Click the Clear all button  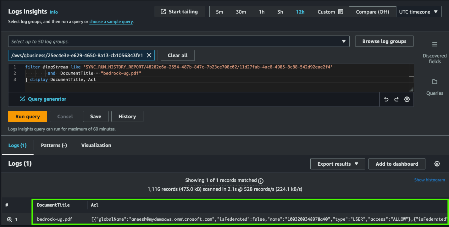[x=178, y=55]
